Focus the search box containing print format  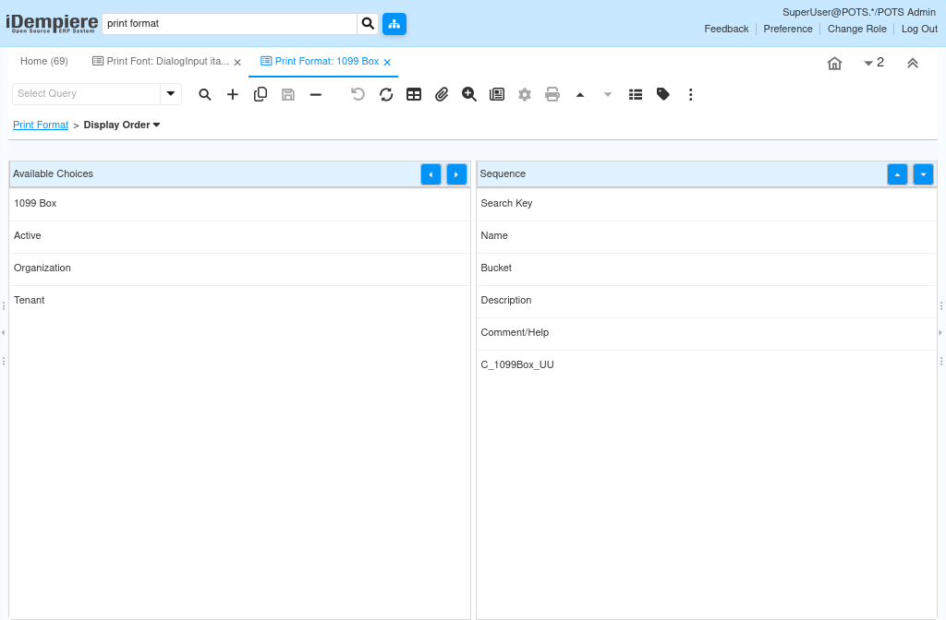pos(229,24)
